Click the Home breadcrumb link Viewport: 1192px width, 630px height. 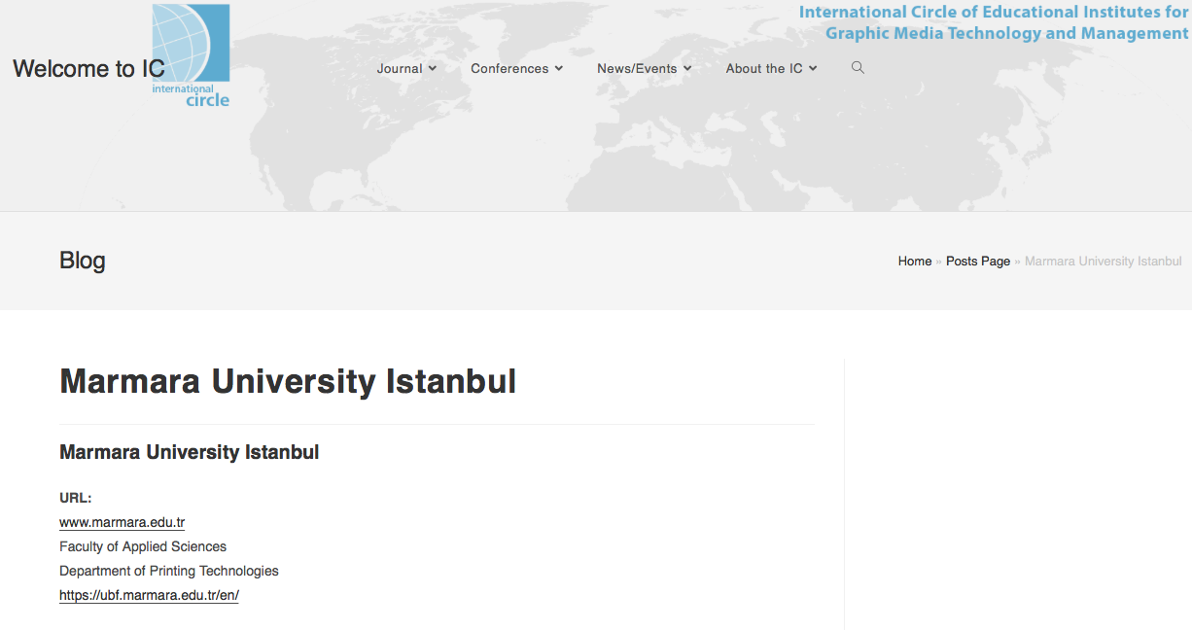(915, 262)
